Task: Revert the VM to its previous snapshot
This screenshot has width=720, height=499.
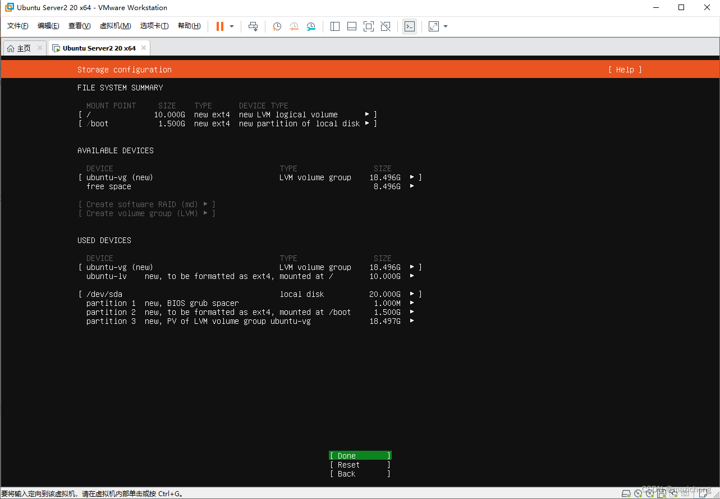Action: [x=294, y=26]
